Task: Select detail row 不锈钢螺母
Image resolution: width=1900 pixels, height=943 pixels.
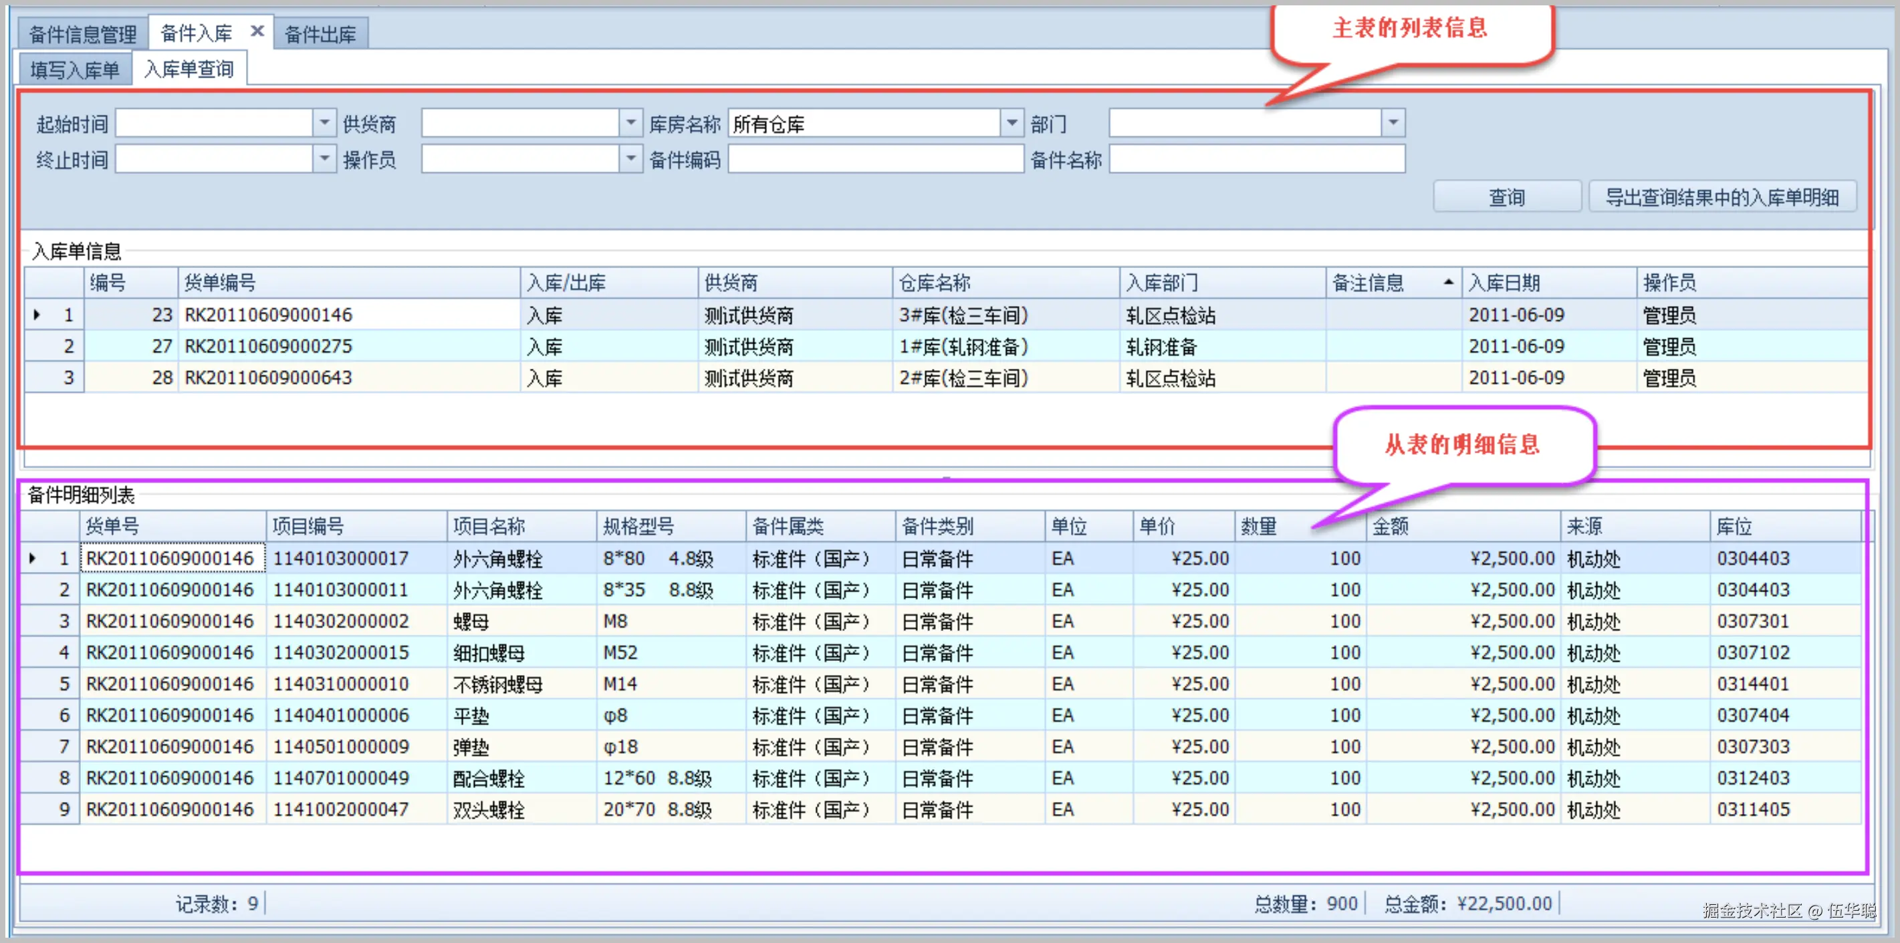Action: [x=497, y=684]
